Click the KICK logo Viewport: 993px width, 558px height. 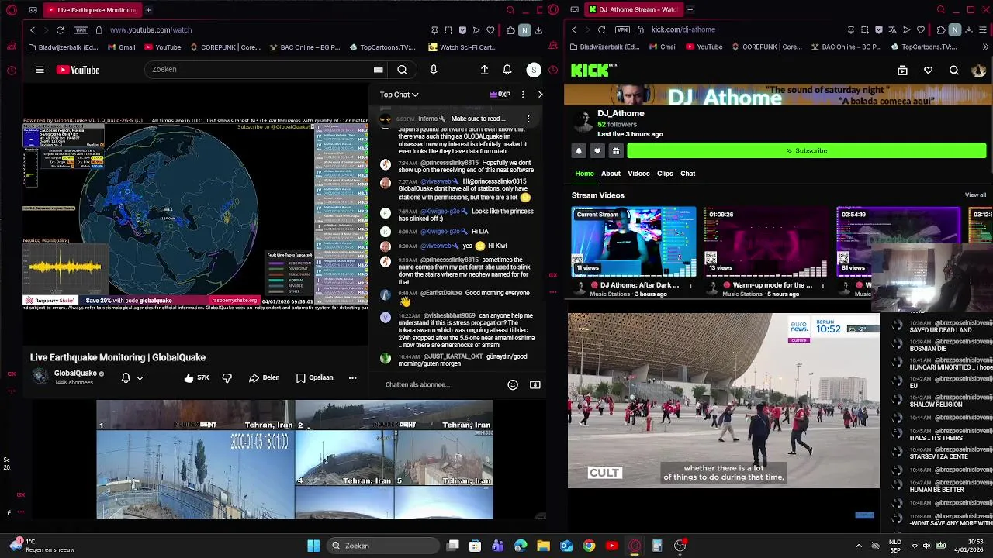[593, 71]
